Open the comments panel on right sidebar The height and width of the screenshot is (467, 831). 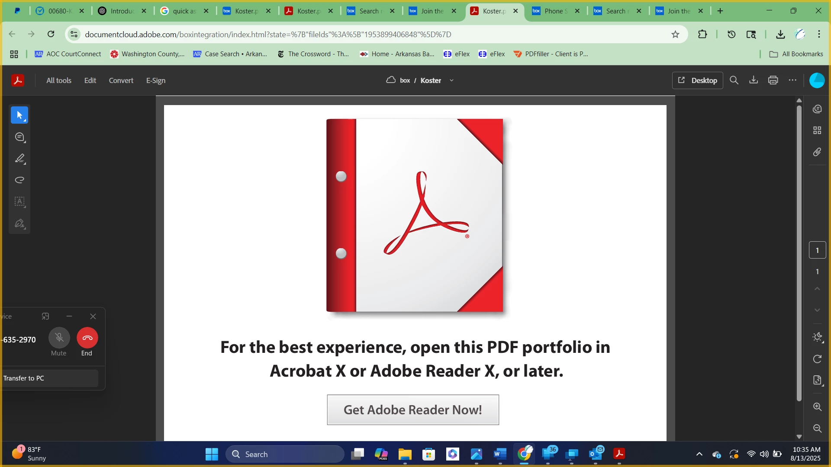pos(817,109)
